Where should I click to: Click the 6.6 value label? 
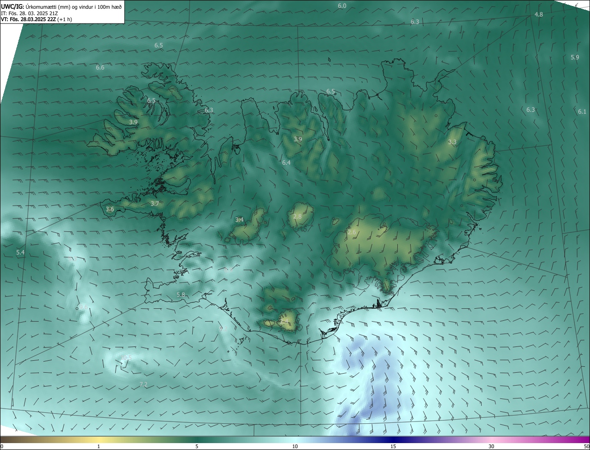[x=100, y=68]
